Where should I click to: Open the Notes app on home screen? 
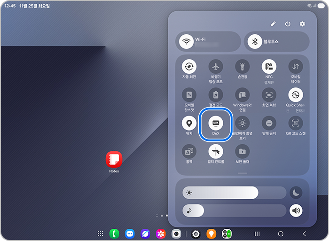(114, 159)
